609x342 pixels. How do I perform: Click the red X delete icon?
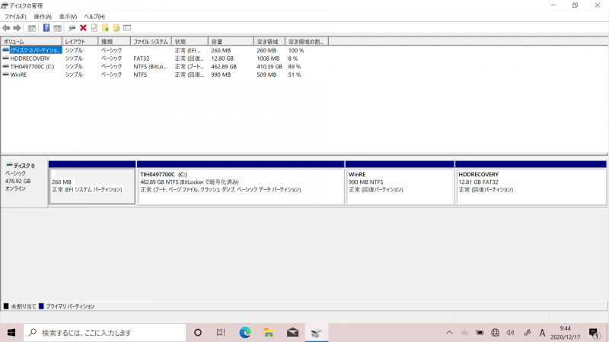tap(83, 28)
